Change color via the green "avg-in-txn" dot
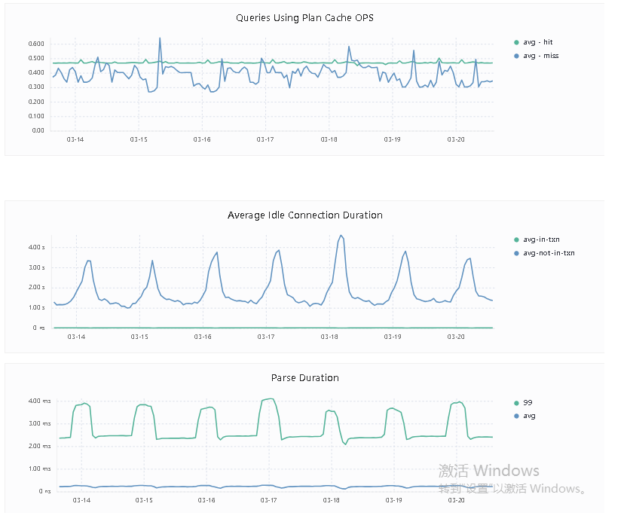 (x=516, y=240)
